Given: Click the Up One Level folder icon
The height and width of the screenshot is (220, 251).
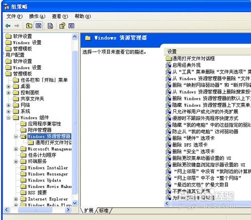Looking at the screenshot, I should pyautogui.click(x=29, y=26).
